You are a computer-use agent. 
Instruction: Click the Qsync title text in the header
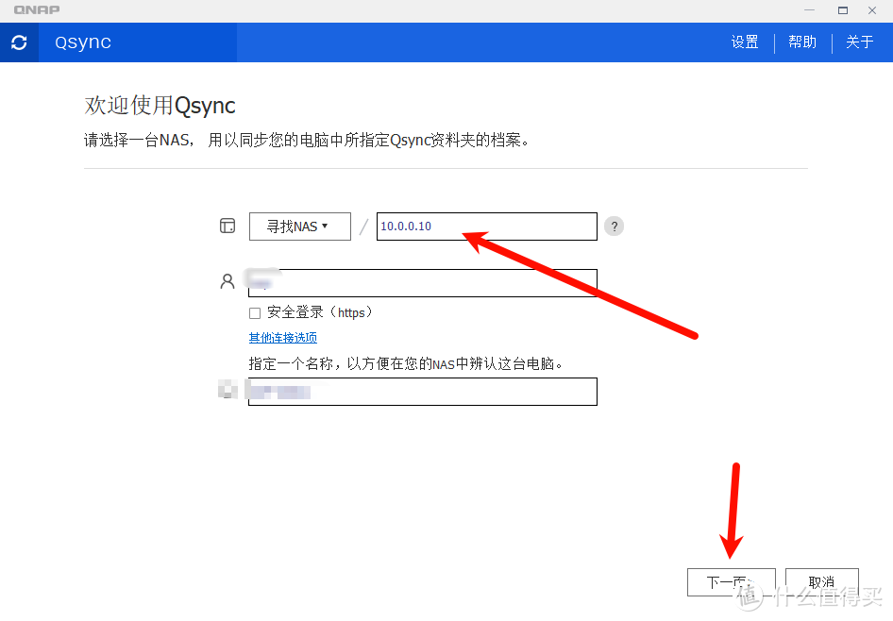click(81, 42)
